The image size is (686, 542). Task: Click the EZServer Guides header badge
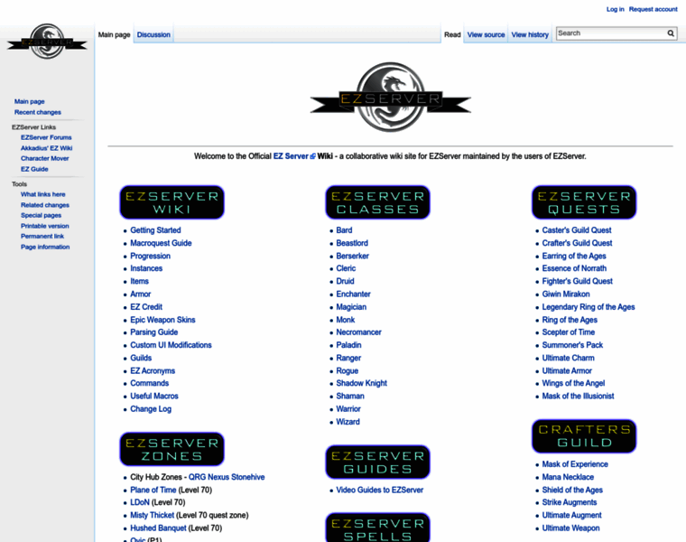click(377, 462)
